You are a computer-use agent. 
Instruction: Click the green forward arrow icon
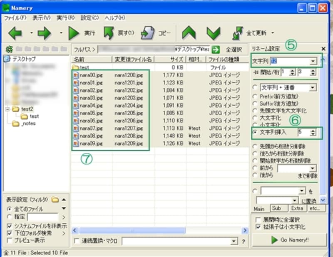[44, 32]
